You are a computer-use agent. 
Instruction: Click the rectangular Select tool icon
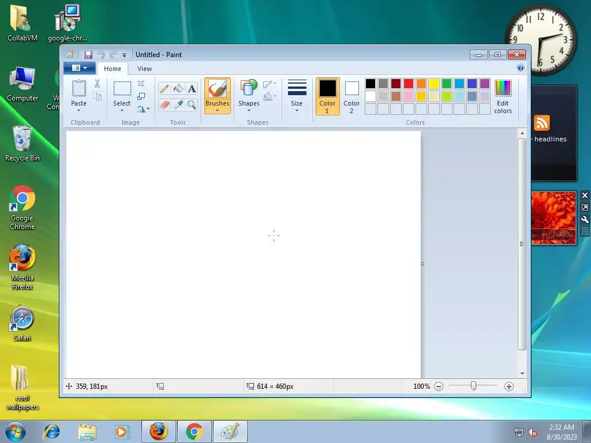pos(122,89)
